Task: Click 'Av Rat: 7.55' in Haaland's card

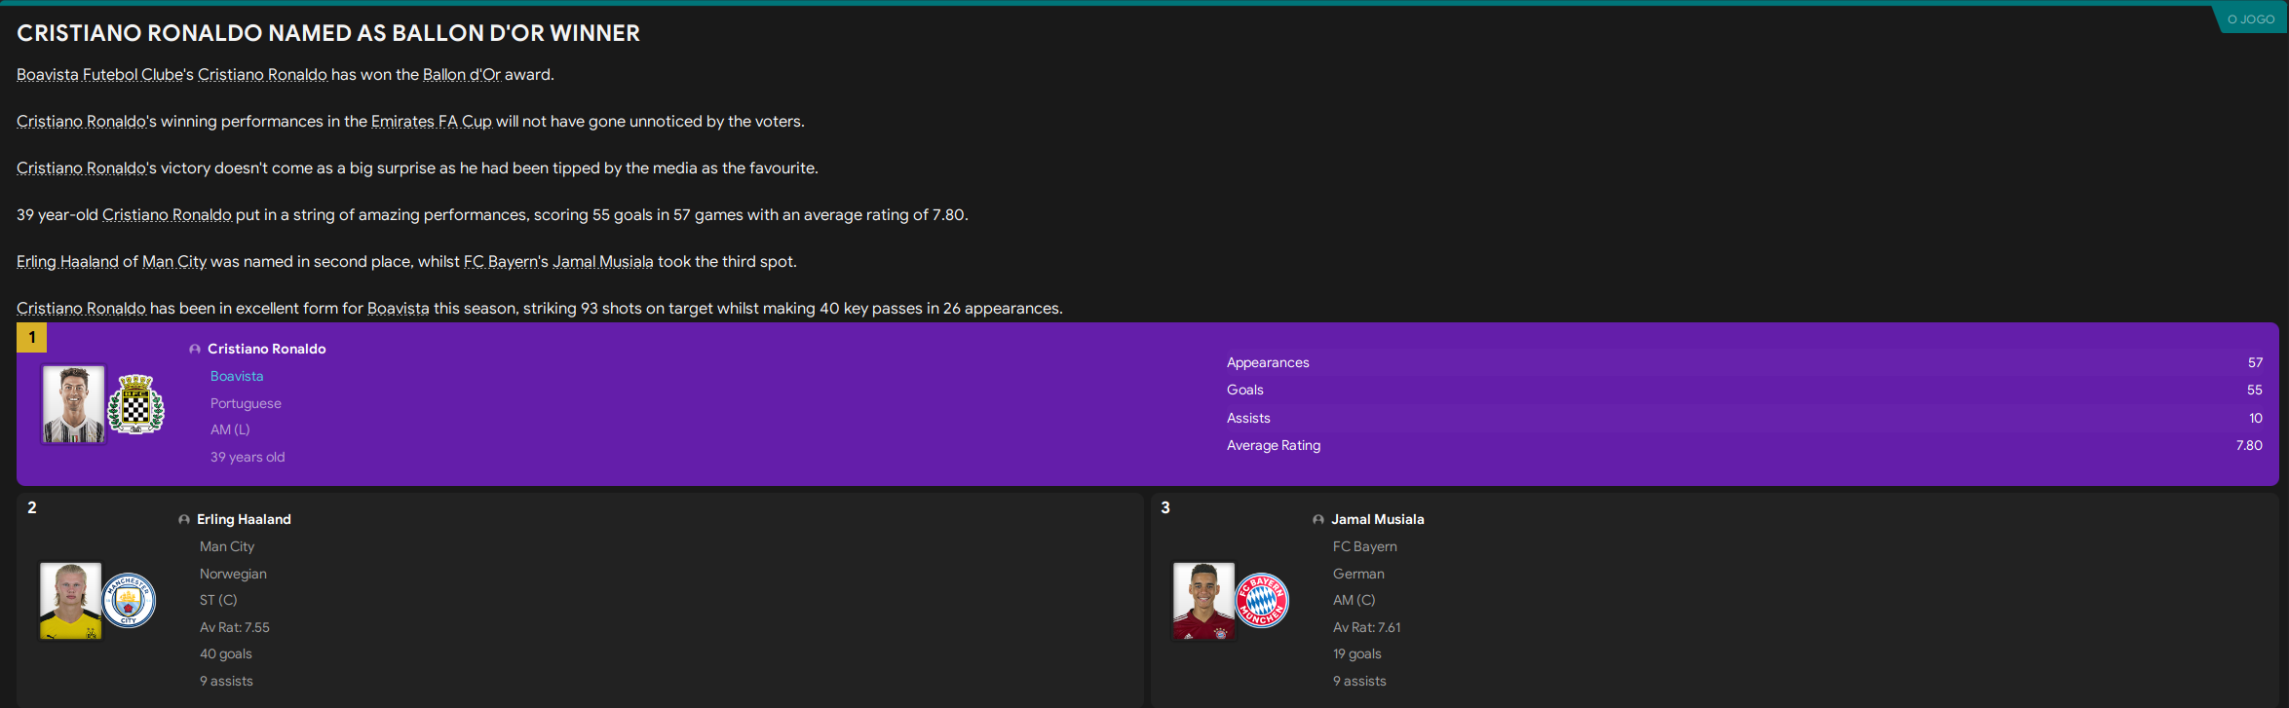Action: click(x=235, y=627)
